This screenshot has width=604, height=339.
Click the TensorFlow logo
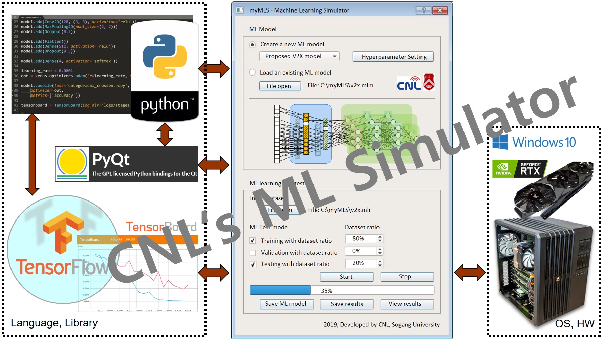pos(63,249)
